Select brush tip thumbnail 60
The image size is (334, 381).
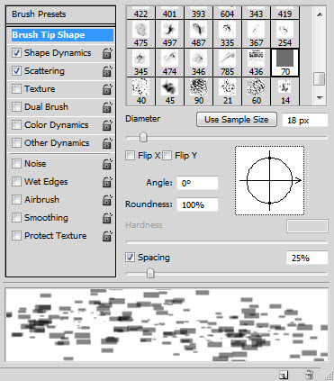click(256, 91)
